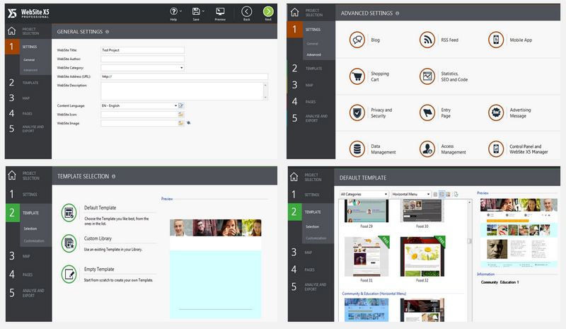Open the Help menu icon in top toolbar
Image resolution: width=566 pixels, height=329 pixels.
173,11
